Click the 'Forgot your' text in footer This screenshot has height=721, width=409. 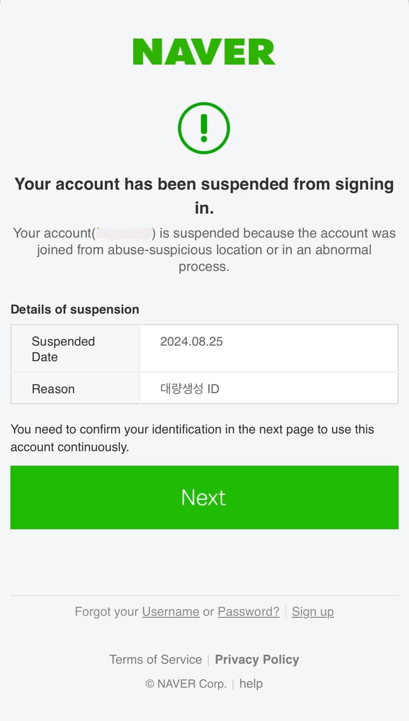tap(107, 612)
